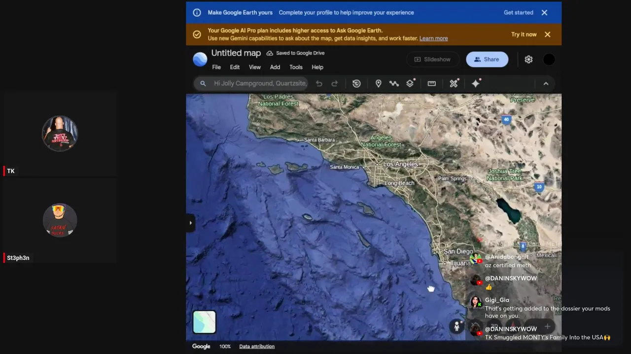631x354 pixels.
Task: Expand the left side panel arrow
Action: [190, 223]
